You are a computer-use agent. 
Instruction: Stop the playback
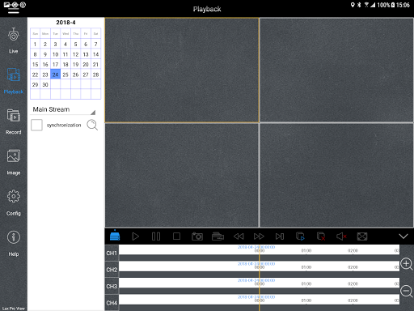tap(176, 236)
